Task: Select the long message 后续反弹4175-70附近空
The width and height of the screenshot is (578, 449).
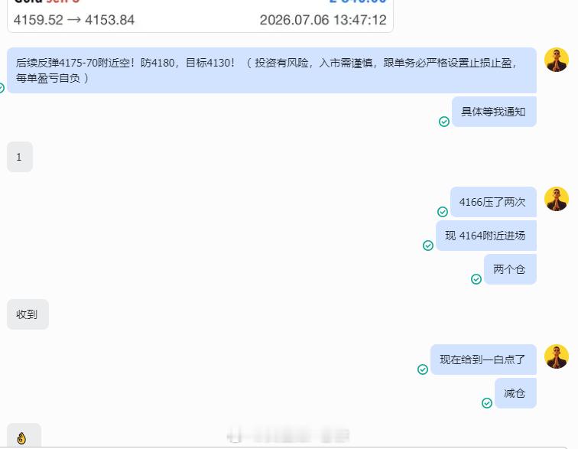Action: 271,70
